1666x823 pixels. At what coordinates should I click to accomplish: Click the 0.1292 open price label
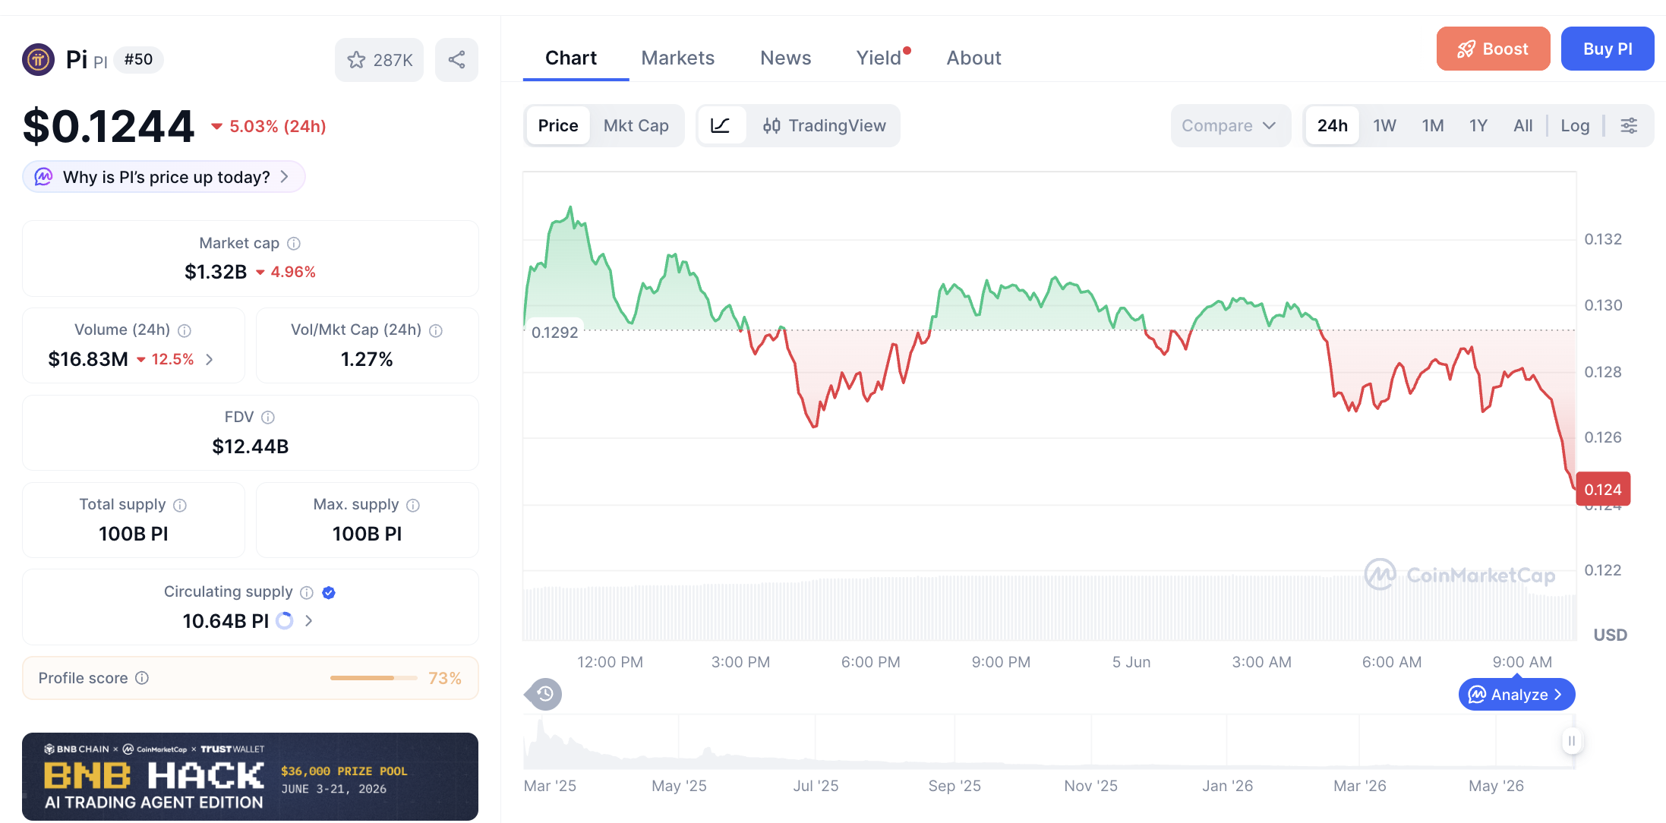click(554, 333)
